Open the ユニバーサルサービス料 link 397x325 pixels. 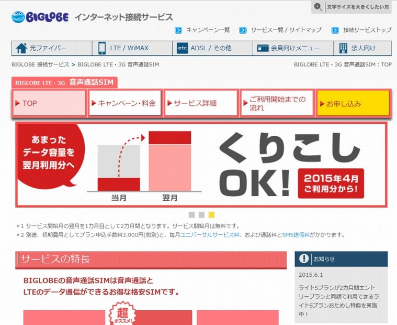point(210,235)
